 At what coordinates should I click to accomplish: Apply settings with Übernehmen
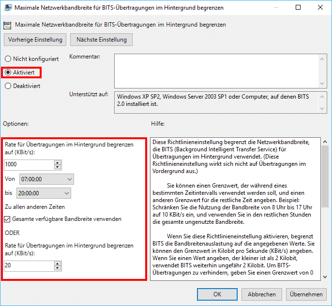coord(306,294)
